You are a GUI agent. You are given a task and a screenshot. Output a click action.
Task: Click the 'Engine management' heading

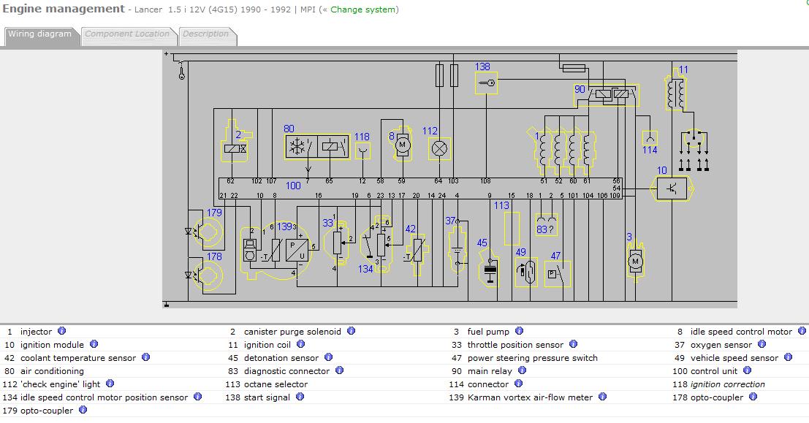(64, 9)
